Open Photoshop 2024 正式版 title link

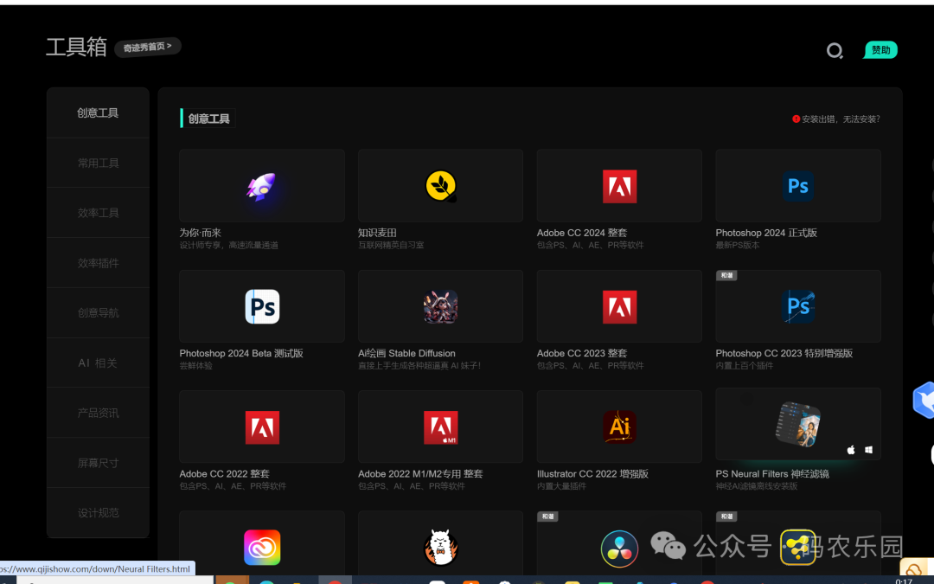point(766,233)
